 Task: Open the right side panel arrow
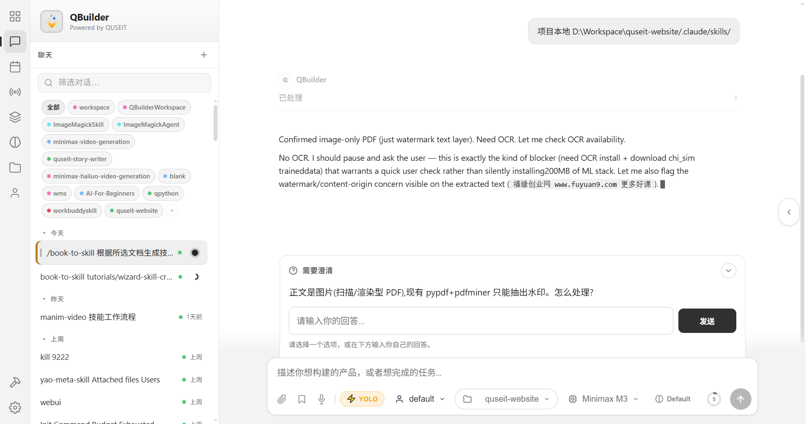789,212
